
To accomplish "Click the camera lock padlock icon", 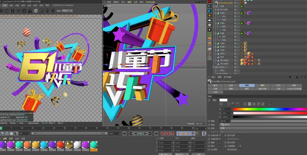I will coord(30,11).
